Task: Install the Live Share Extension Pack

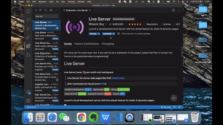Action: (x=55, y=59)
